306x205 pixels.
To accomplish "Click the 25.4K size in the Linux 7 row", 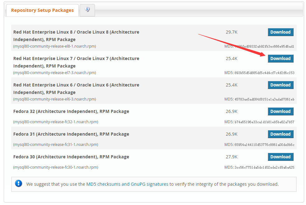I will click(232, 58).
